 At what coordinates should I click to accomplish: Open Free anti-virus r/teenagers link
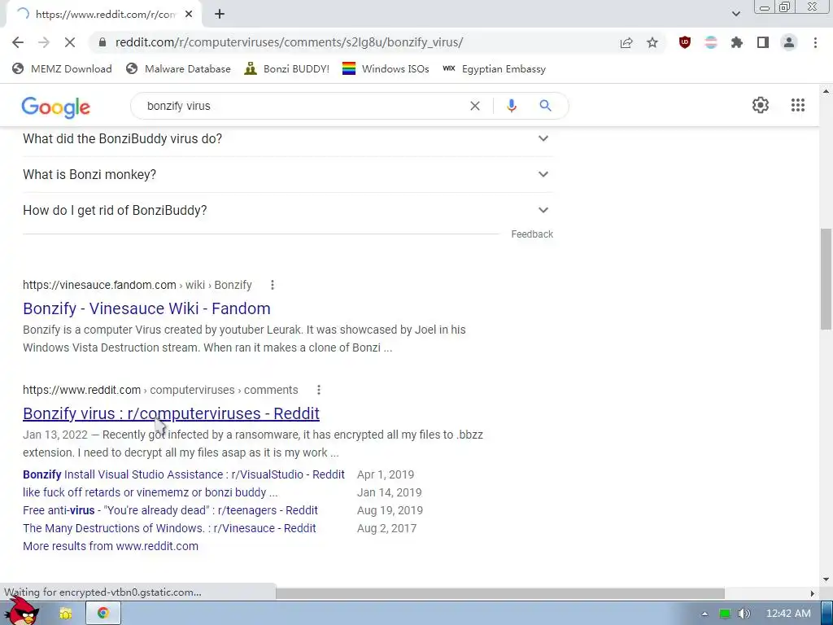point(170,510)
